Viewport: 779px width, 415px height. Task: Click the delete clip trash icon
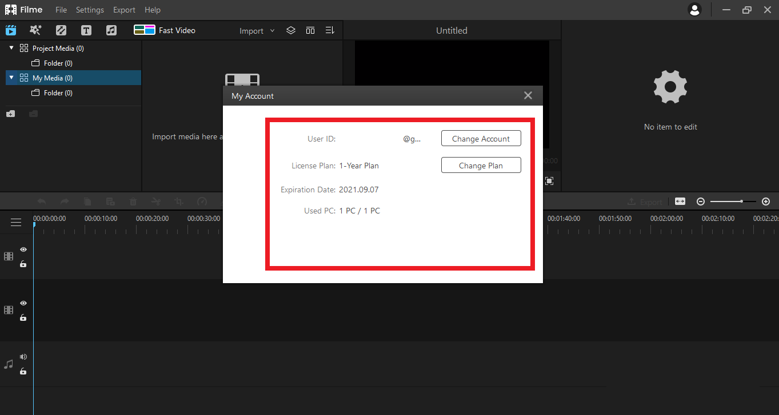133,201
